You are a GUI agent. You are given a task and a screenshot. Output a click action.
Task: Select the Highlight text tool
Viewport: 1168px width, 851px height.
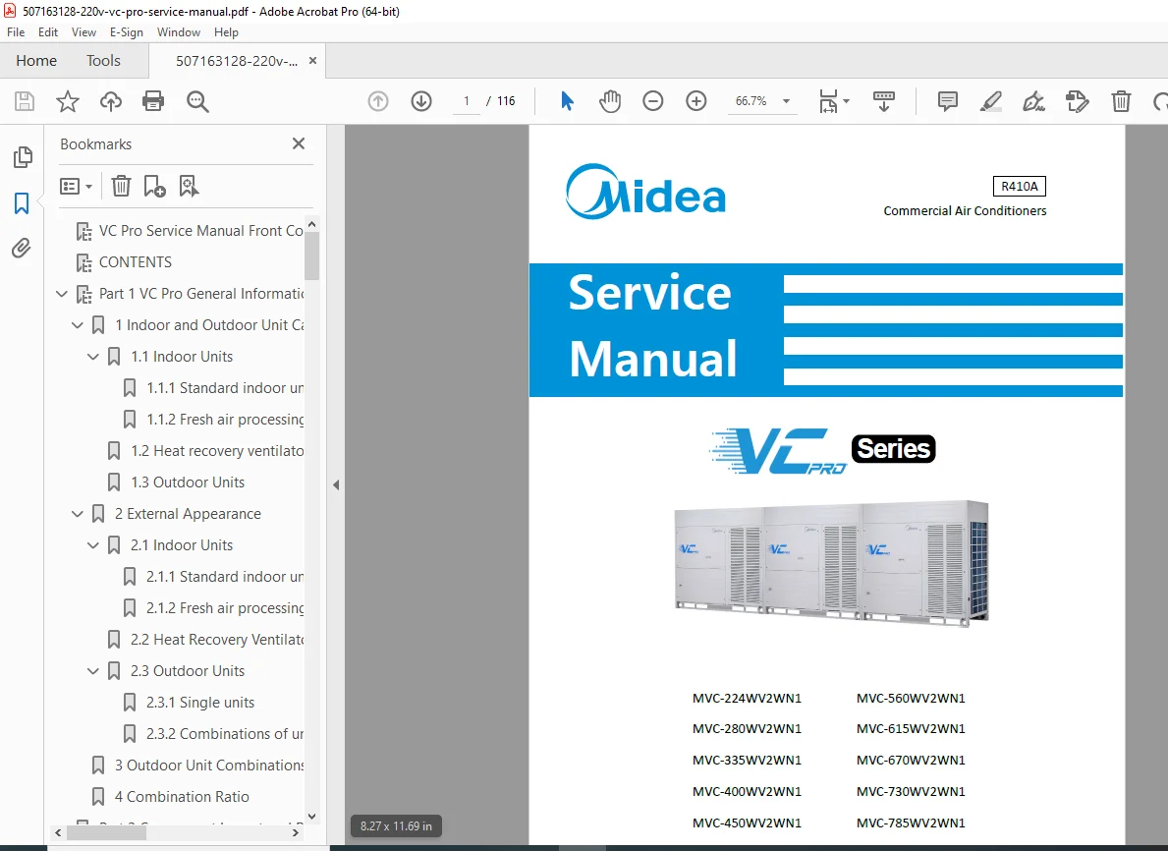coord(991,101)
